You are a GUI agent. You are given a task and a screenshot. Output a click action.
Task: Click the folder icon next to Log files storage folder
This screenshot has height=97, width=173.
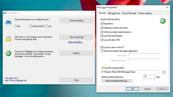click(103, 68)
